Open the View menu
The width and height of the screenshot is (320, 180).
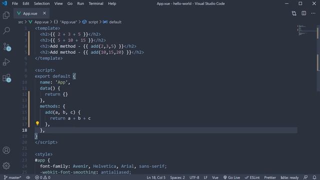[58, 3]
